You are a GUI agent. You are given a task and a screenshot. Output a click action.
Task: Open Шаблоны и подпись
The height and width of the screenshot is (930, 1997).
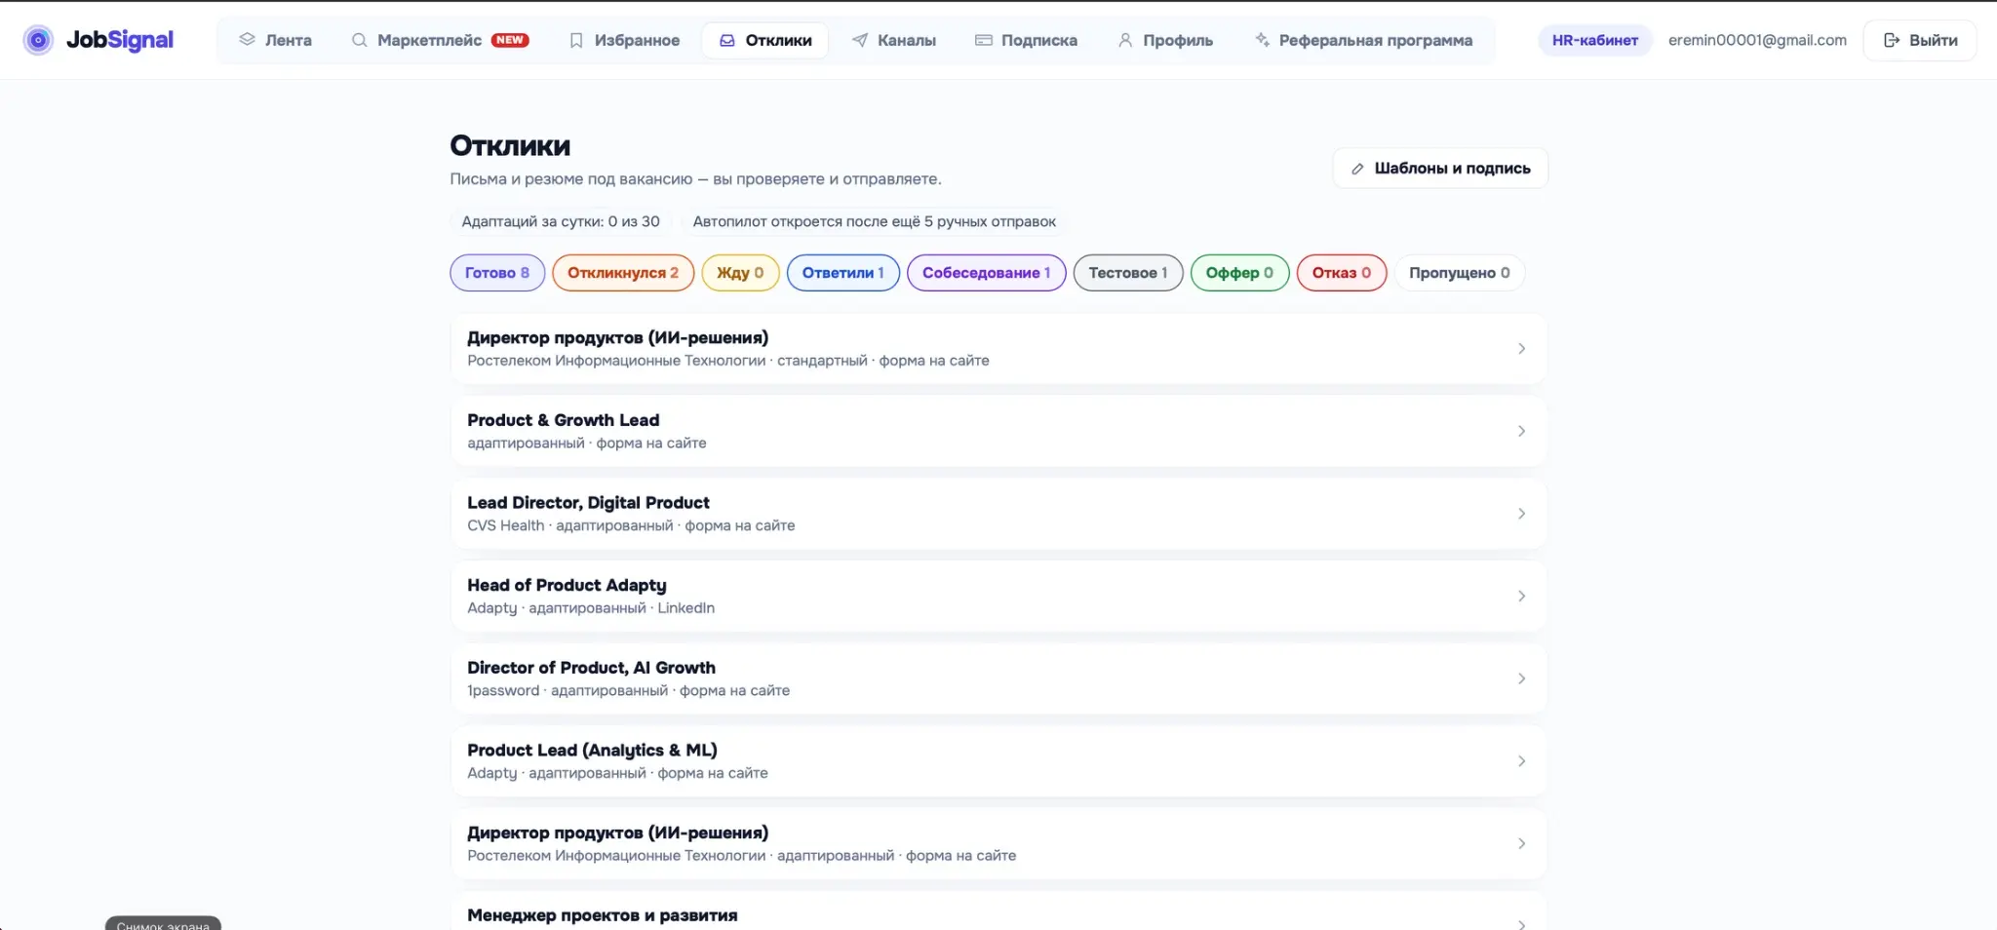pyautogui.click(x=1440, y=169)
